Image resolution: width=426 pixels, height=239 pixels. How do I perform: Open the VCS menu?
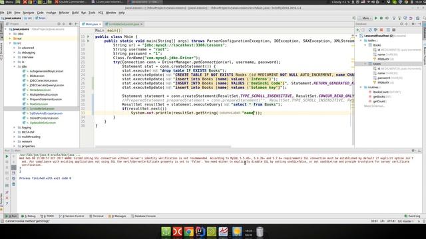click(x=101, y=13)
